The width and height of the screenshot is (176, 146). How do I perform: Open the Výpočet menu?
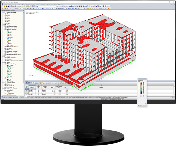[23, 4]
